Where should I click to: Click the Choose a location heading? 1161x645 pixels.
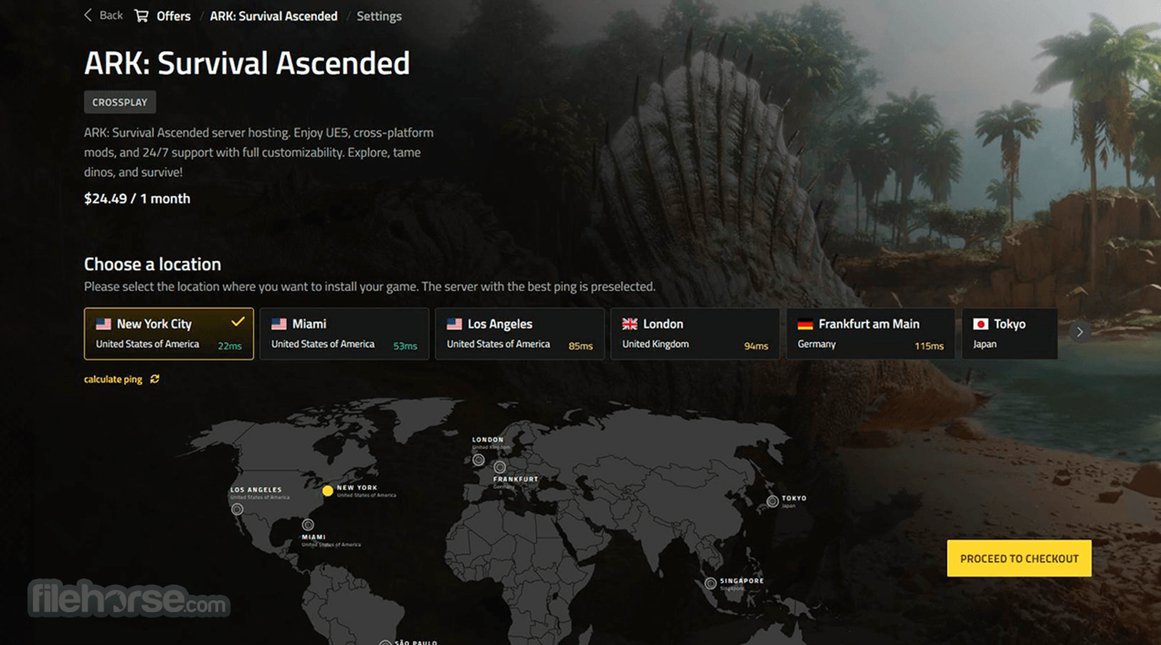153,264
